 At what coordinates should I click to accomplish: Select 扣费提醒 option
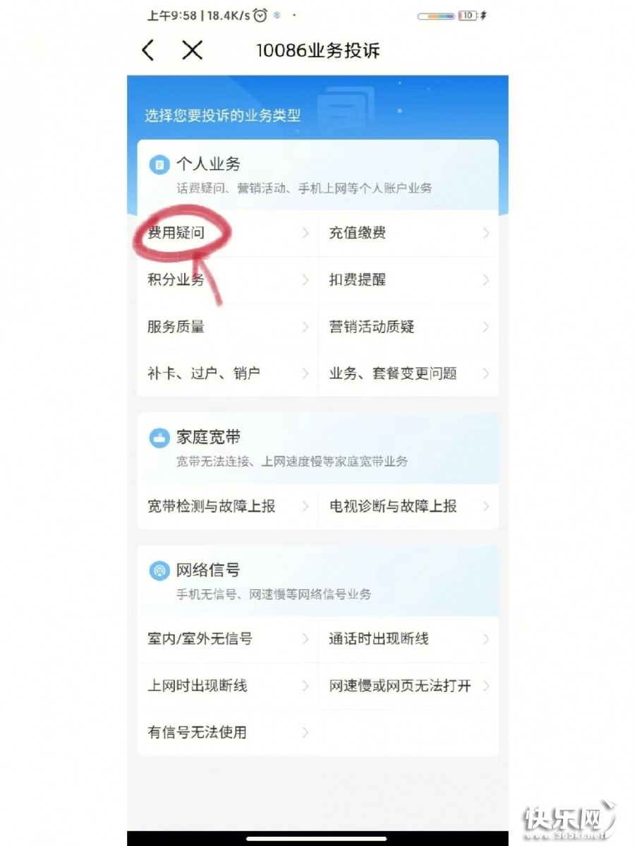409,279
